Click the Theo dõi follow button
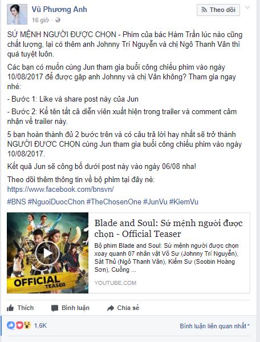The image size is (260, 342). tap(218, 10)
